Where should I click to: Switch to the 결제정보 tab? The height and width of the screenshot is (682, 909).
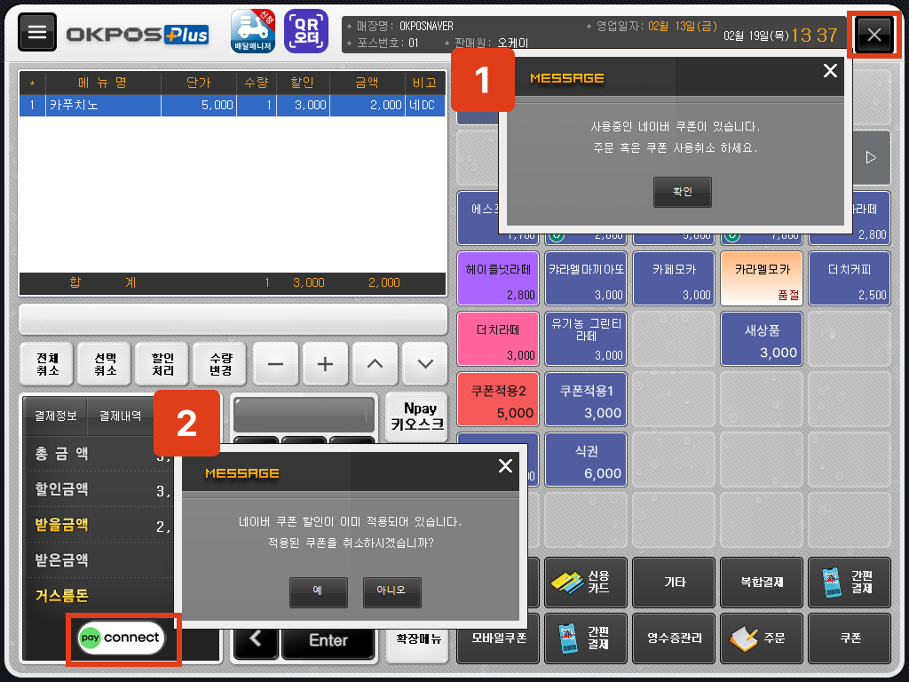tap(55, 416)
